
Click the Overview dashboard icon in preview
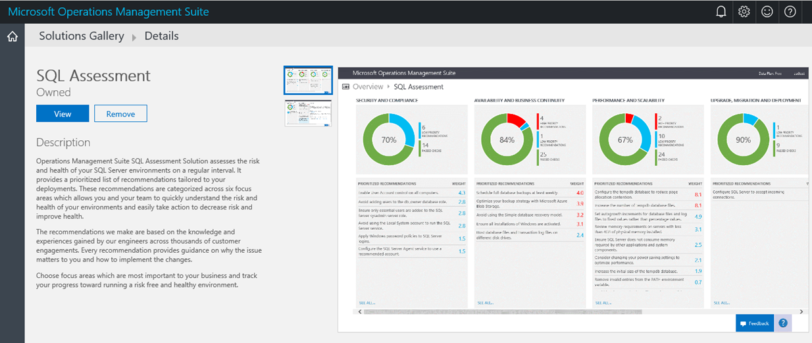tap(345, 86)
